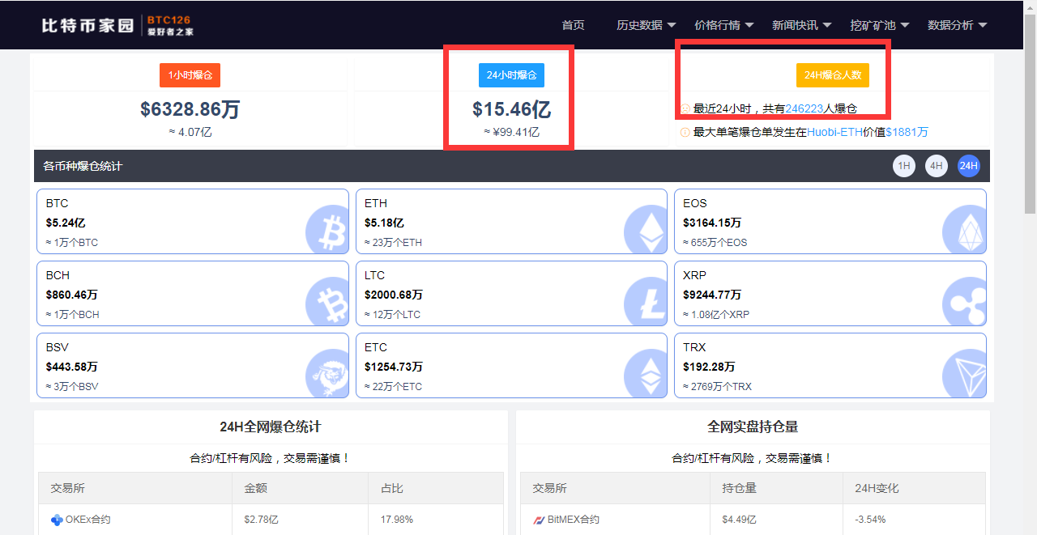Select the 24H liquidation time filter
Screen dimensions: 1037x535
pyautogui.click(x=969, y=166)
